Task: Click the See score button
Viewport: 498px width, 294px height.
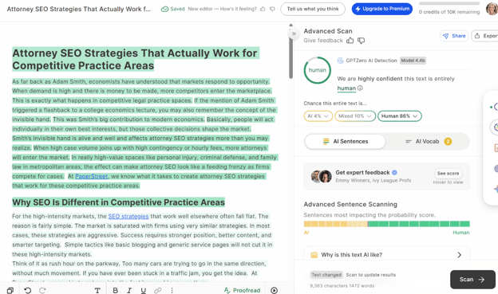Action: click(448, 173)
